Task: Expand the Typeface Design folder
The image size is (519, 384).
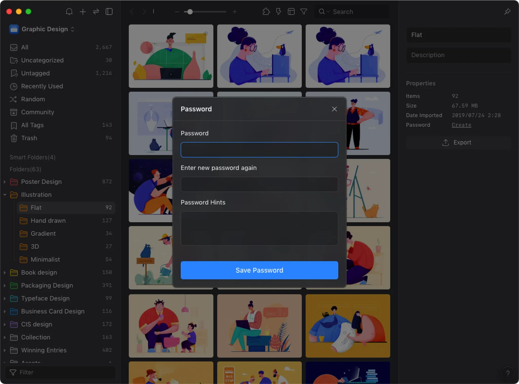Action: (5, 298)
